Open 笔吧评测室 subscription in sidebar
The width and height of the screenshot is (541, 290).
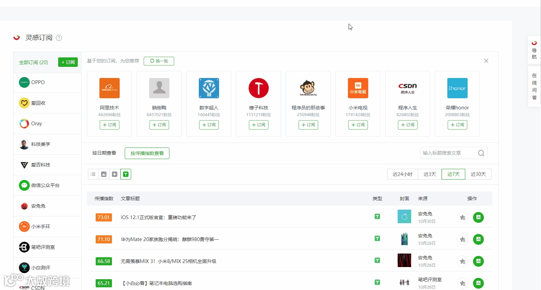(x=47, y=247)
